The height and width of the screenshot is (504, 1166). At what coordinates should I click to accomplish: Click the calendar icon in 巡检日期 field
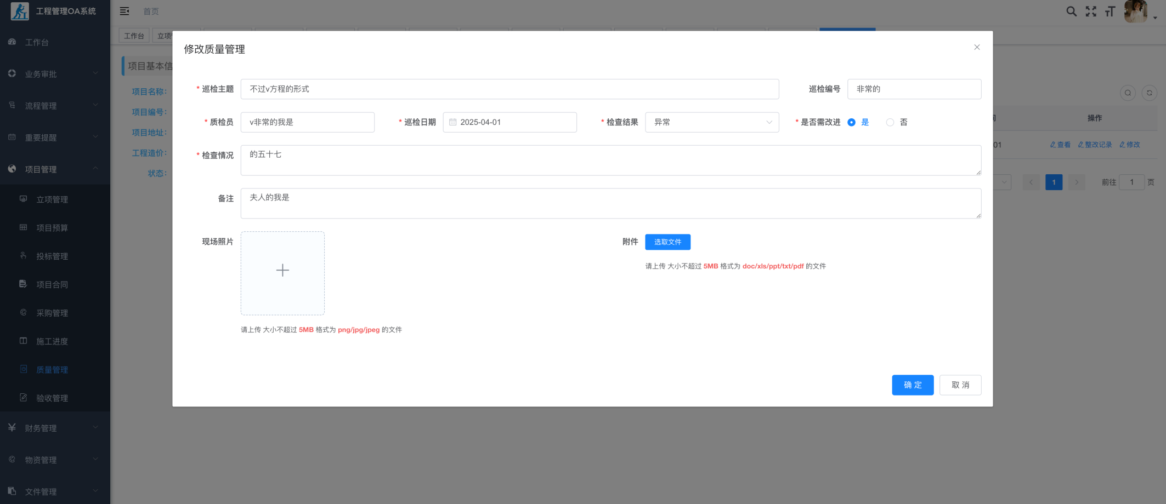(453, 122)
